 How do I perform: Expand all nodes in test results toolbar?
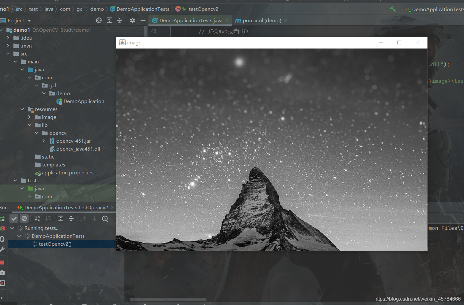pyautogui.click(x=60, y=218)
